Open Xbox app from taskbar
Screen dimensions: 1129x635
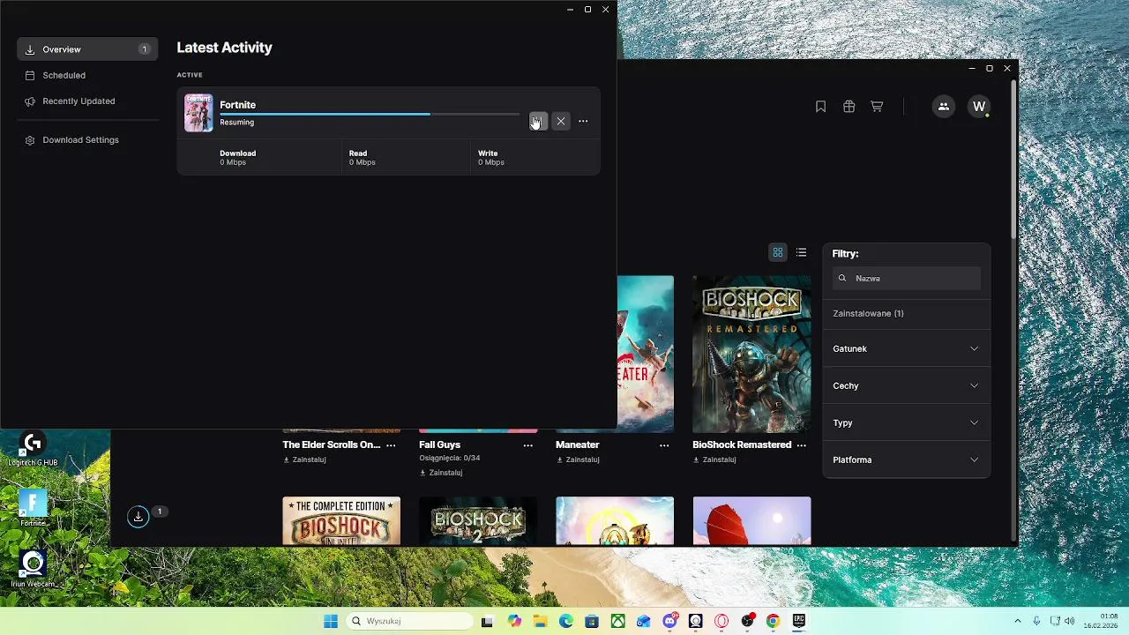tap(618, 621)
